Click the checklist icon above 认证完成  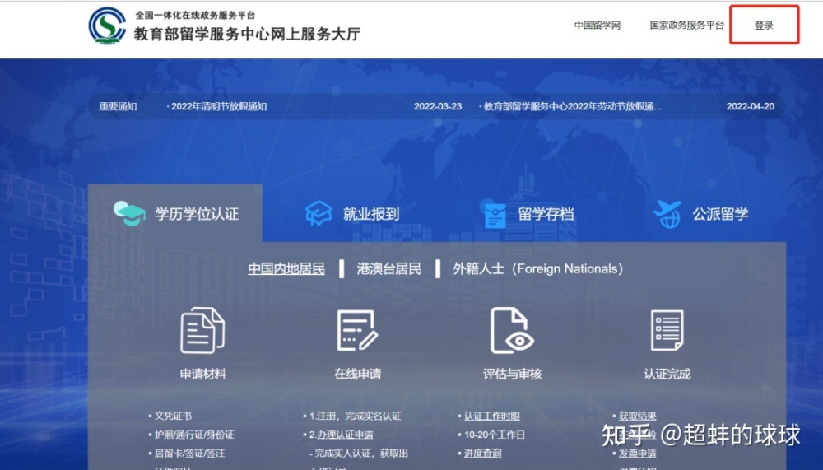(x=667, y=330)
